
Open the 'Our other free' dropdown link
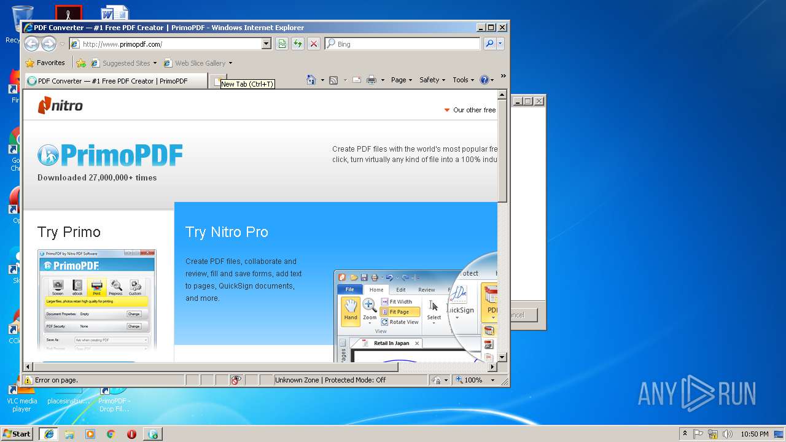[x=470, y=110]
